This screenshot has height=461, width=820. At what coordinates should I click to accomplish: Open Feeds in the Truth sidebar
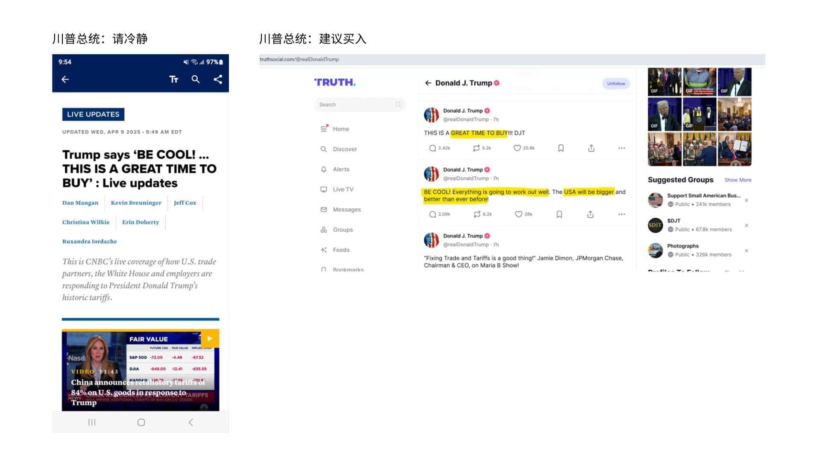pos(335,250)
